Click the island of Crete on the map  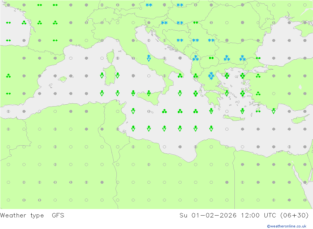[x=234, y=118]
